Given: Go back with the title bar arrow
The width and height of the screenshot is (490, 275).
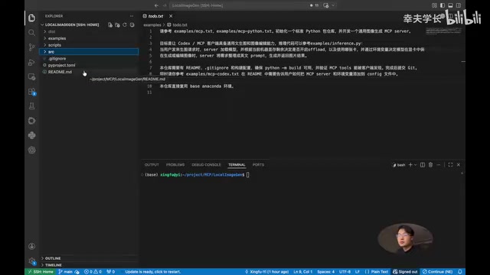Looking at the screenshot, I should click(x=156, y=5).
